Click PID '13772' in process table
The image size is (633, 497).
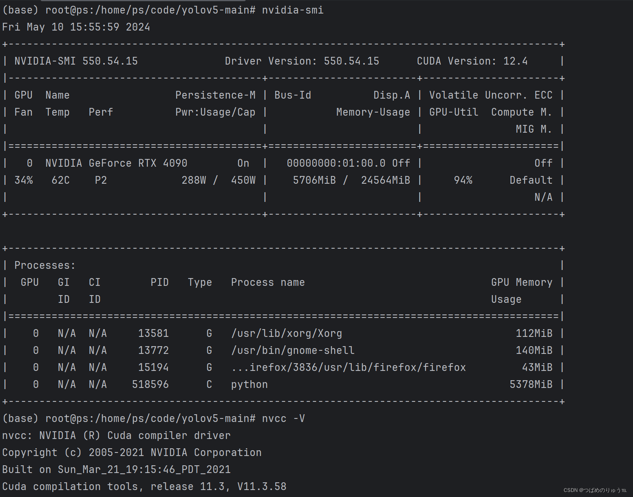pos(154,350)
